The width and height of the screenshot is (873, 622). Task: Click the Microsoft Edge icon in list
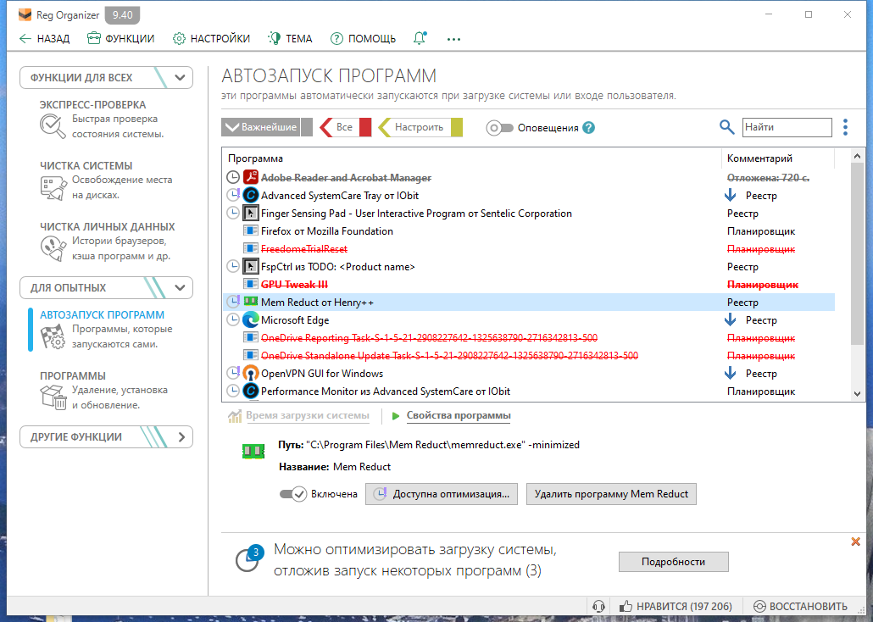[251, 320]
